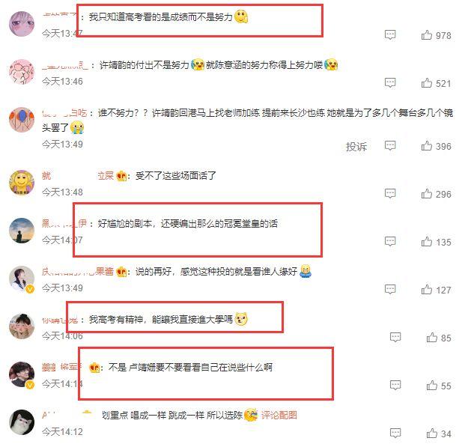Click the username ending in 果酱

point(77,271)
